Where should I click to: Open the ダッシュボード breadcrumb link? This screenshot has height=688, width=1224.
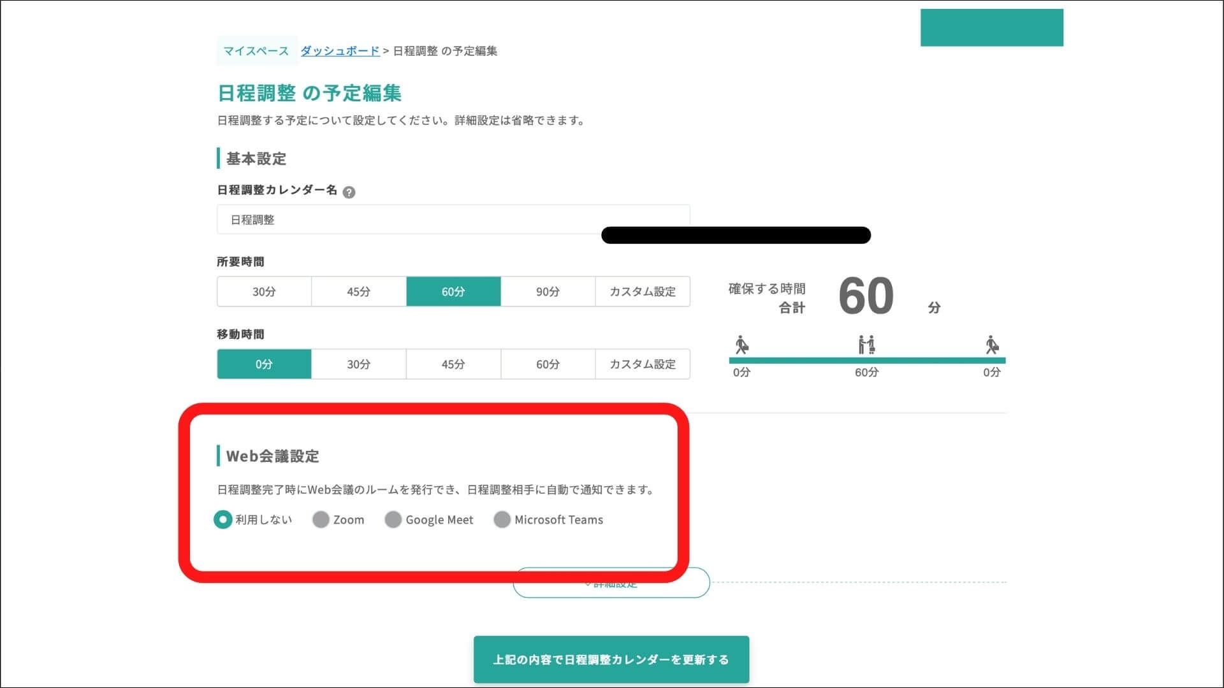pyautogui.click(x=339, y=51)
